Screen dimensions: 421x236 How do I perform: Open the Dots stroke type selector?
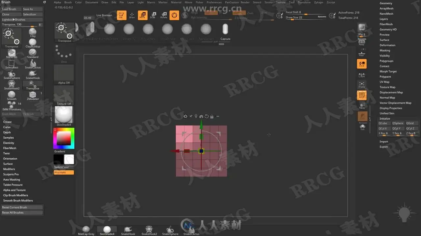click(x=63, y=53)
